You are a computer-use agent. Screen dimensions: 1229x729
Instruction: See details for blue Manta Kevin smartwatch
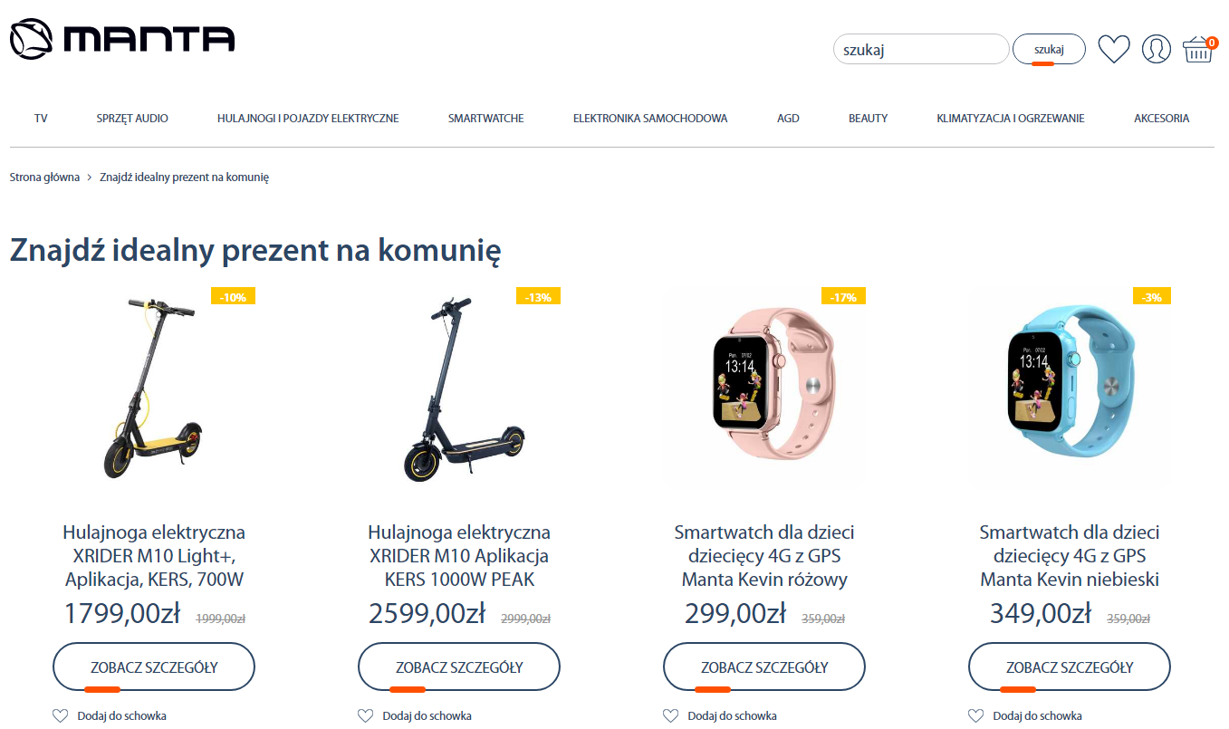point(1070,667)
